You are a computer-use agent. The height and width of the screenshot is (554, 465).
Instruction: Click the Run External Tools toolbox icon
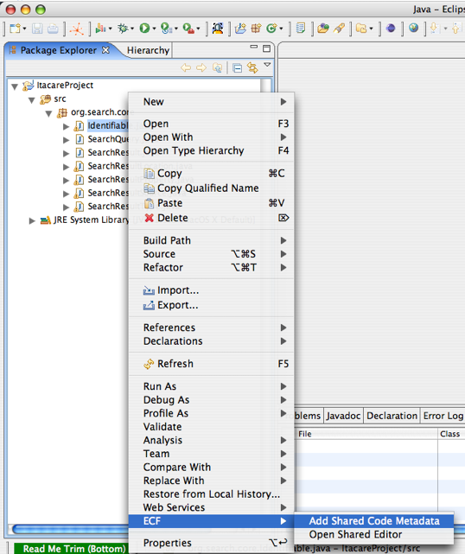pos(188,29)
